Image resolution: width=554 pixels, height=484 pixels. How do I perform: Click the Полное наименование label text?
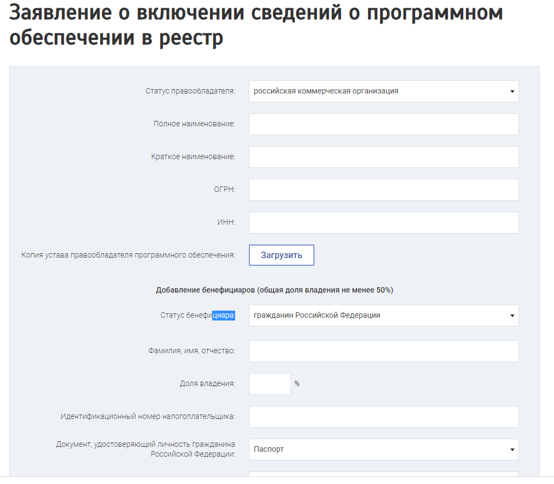tap(194, 124)
